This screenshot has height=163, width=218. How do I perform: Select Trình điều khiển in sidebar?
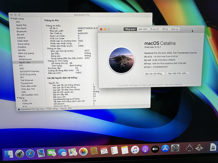tap(29, 86)
